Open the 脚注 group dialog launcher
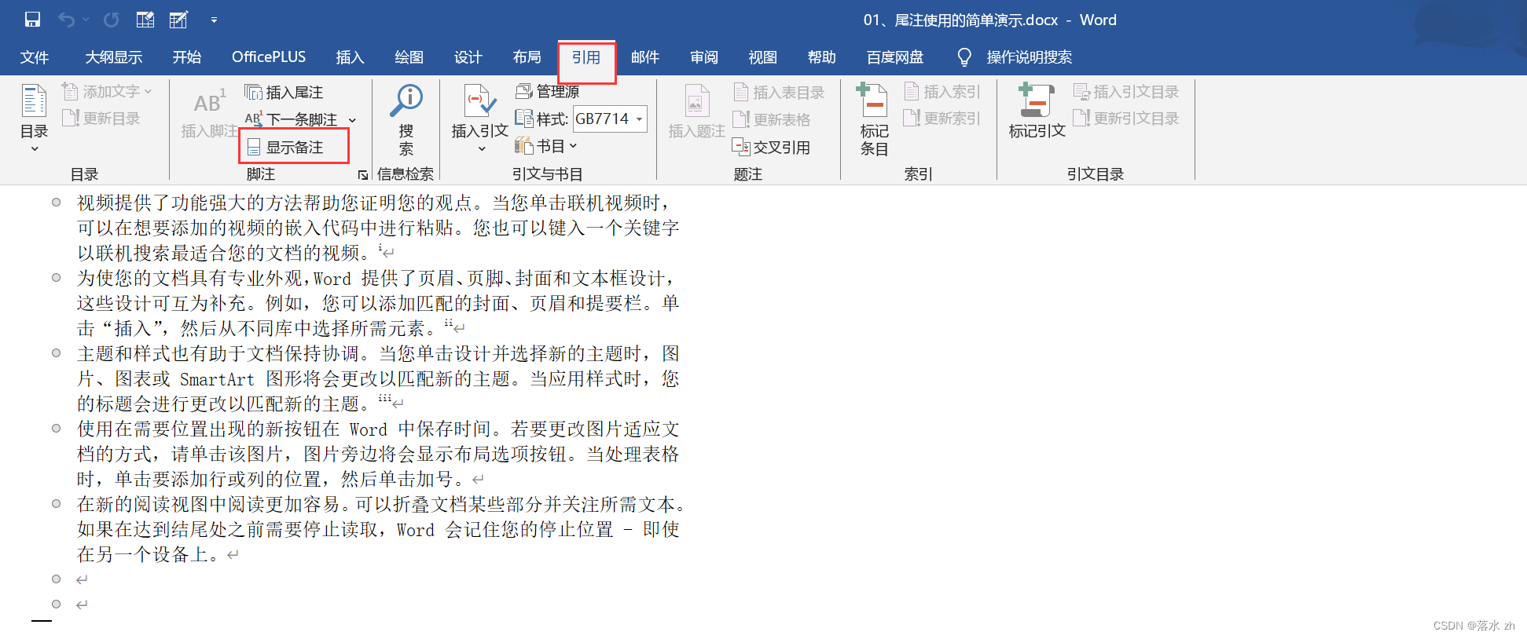Viewport: 1527px width, 639px height. click(x=363, y=174)
